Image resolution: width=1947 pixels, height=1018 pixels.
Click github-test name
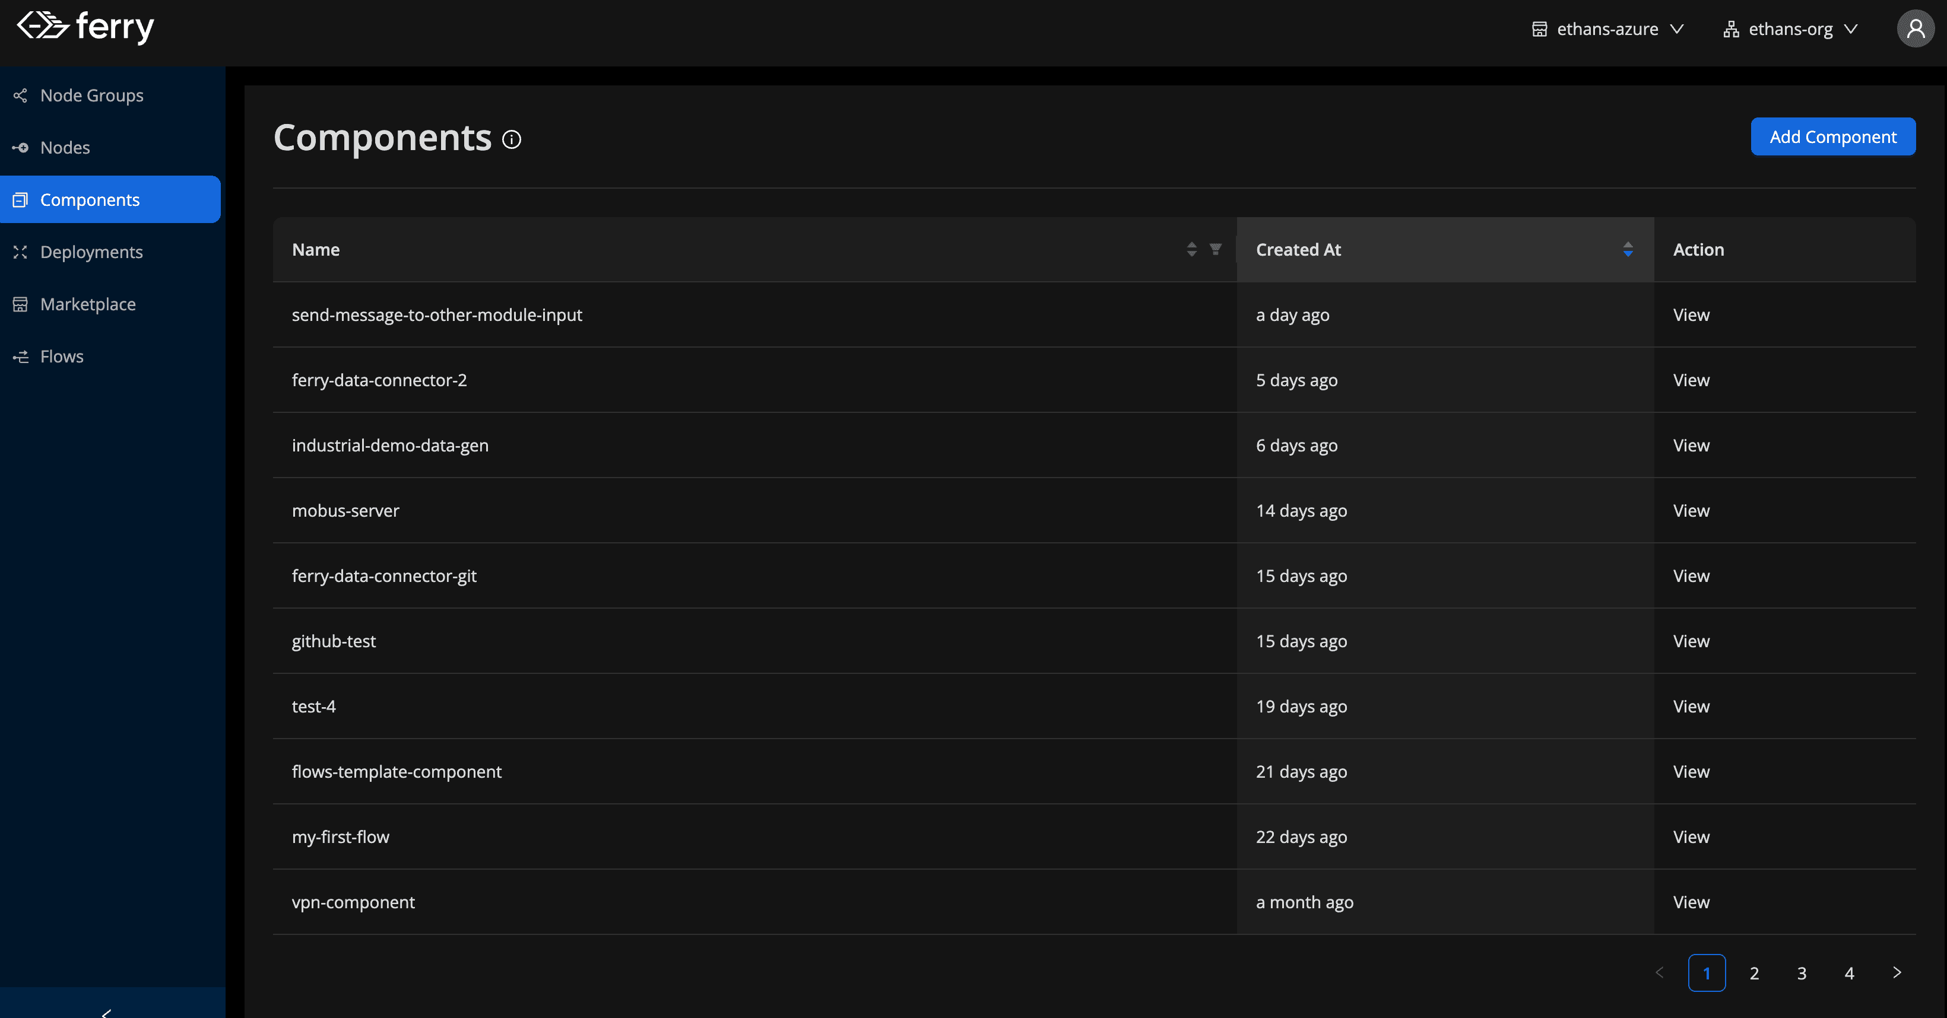(x=334, y=641)
